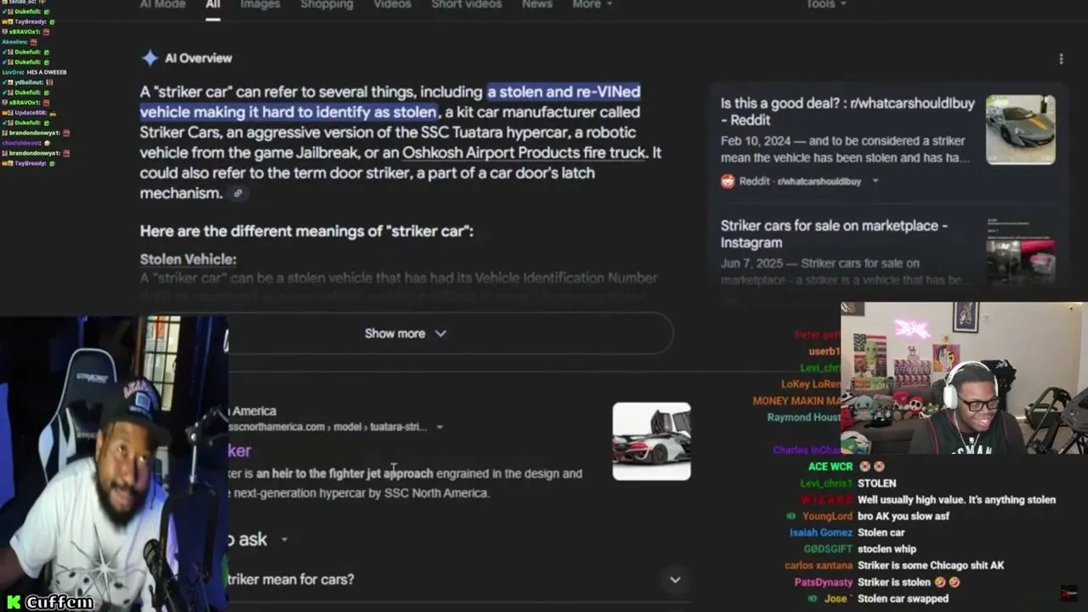The image size is (1088, 612).
Task: Open the sscnorthamerica.com result options arrow
Action: [439, 427]
